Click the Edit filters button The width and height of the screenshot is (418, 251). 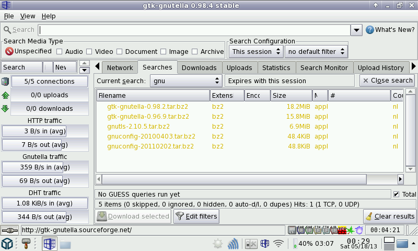point(196,216)
